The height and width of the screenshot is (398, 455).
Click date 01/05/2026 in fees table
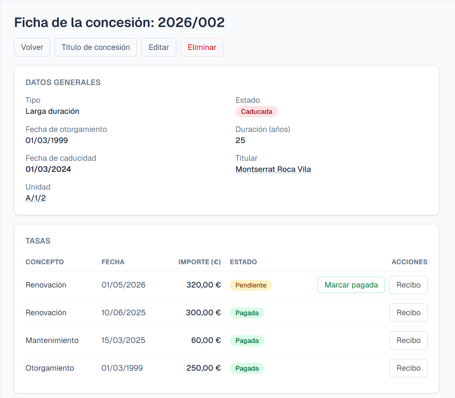123,285
